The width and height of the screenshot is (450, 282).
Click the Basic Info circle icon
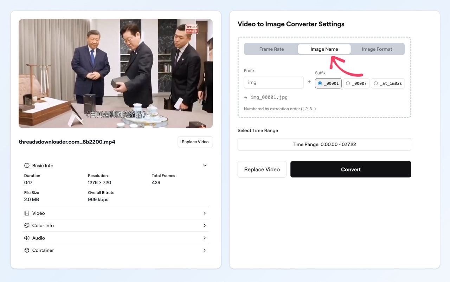click(x=27, y=166)
